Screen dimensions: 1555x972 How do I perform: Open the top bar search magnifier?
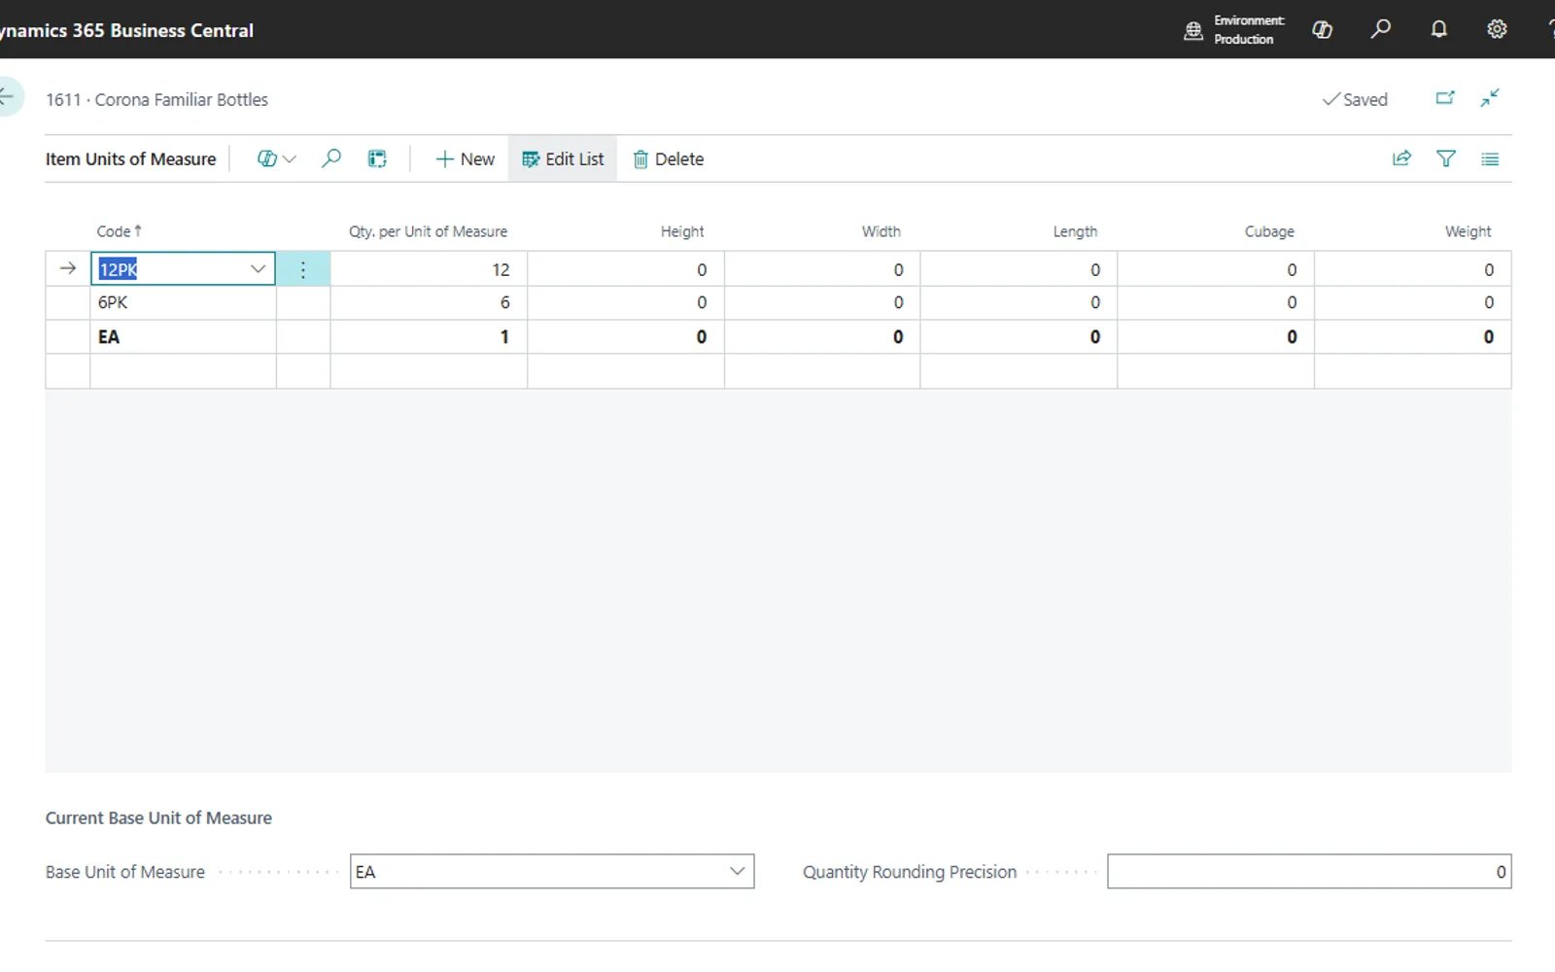pos(1380,29)
